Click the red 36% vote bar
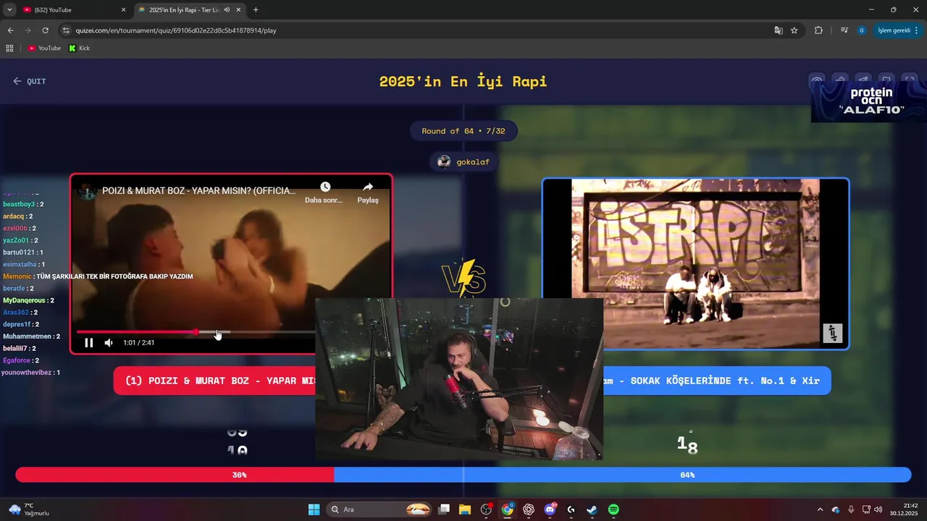Viewport: 927px width, 521px height. [x=175, y=475]
